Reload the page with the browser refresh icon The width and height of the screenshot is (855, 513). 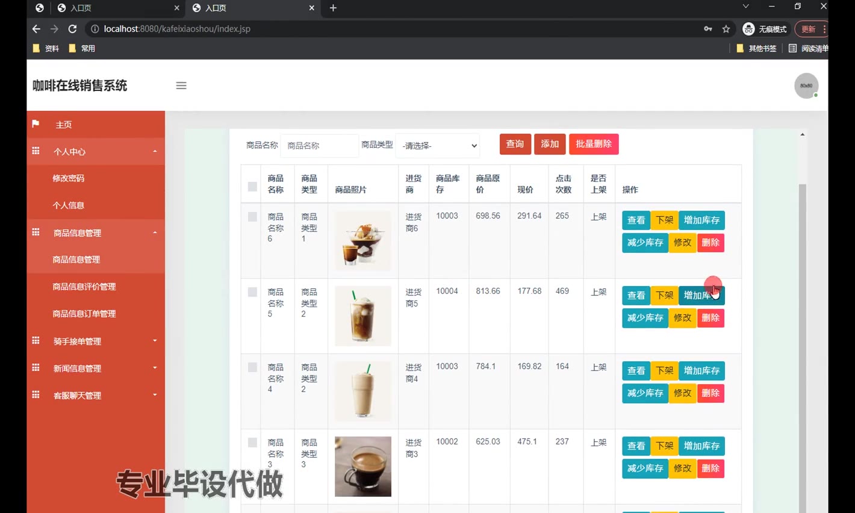72,29
